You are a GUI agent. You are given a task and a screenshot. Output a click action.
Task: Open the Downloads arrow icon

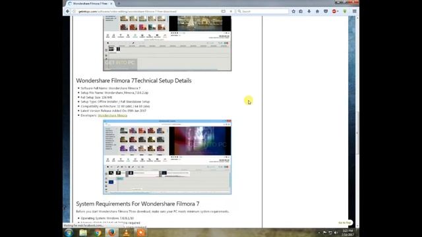(309, 11)
